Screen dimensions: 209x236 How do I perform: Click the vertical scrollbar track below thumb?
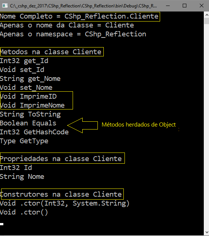coord(207,127)
